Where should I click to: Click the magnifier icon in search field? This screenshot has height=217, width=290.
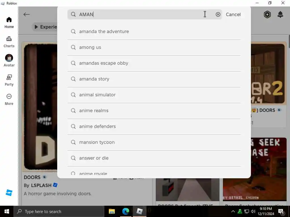pyautogui.click(x=73, y=14)
